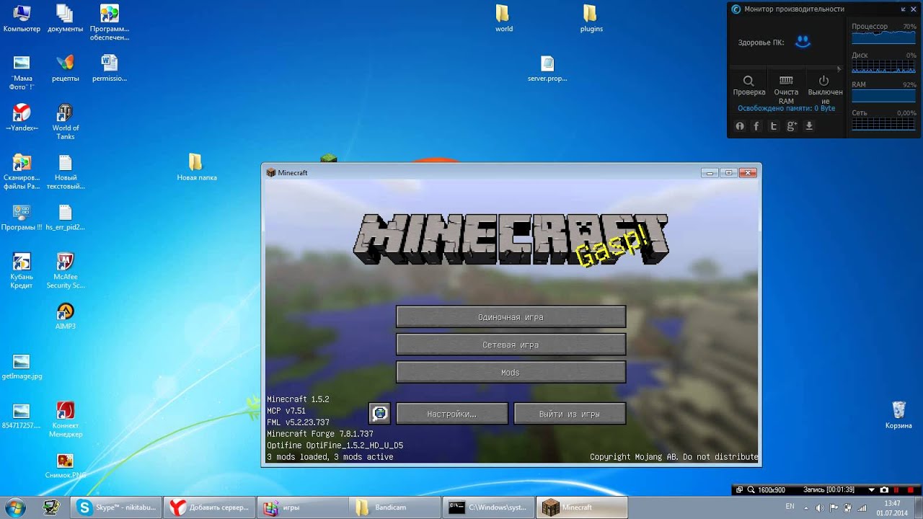The height and width of the screenshot is (519, 923).
Task: Open the Bandicam recording bar dropdown arrow
Action: click(x=872, y=489)
